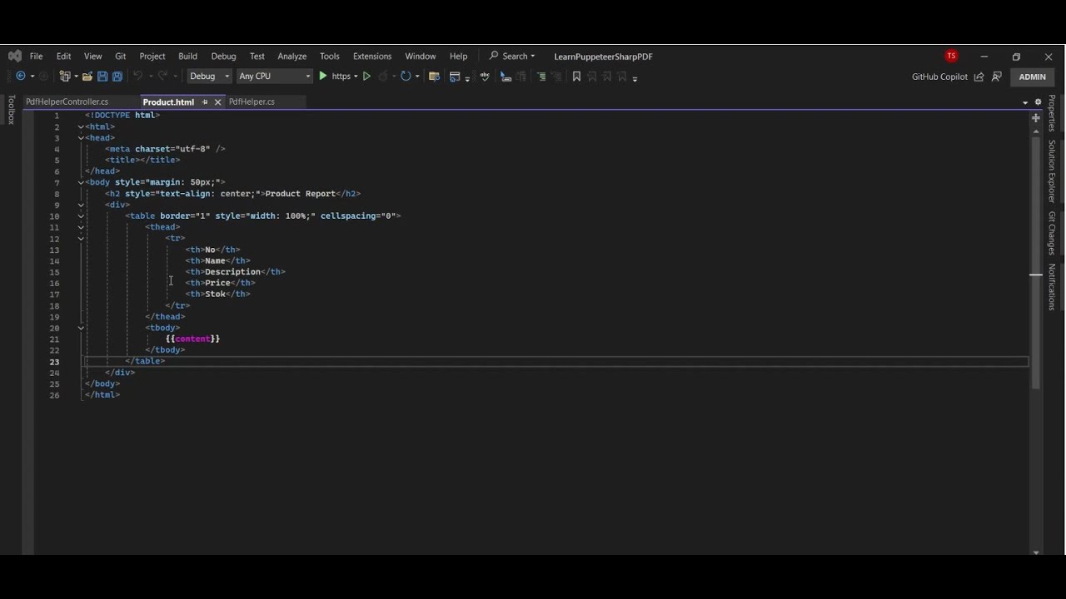Image resolution: width=1066 pixels, height=599 pixels.
Task: Click the scroll down arrow of the editor
Action: coord(1036,552)
